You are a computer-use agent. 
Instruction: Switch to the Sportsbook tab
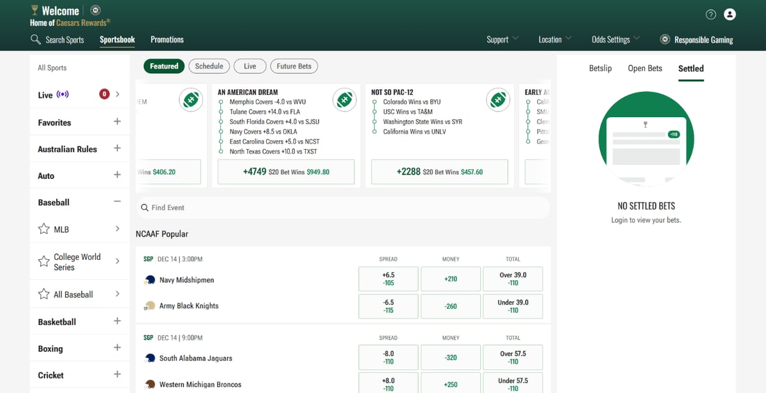[117, 39]
